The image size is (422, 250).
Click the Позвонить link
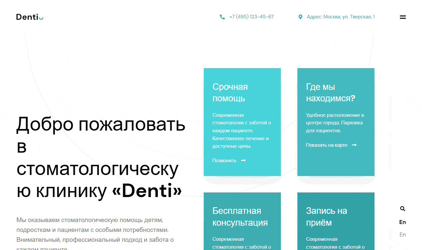224,161
